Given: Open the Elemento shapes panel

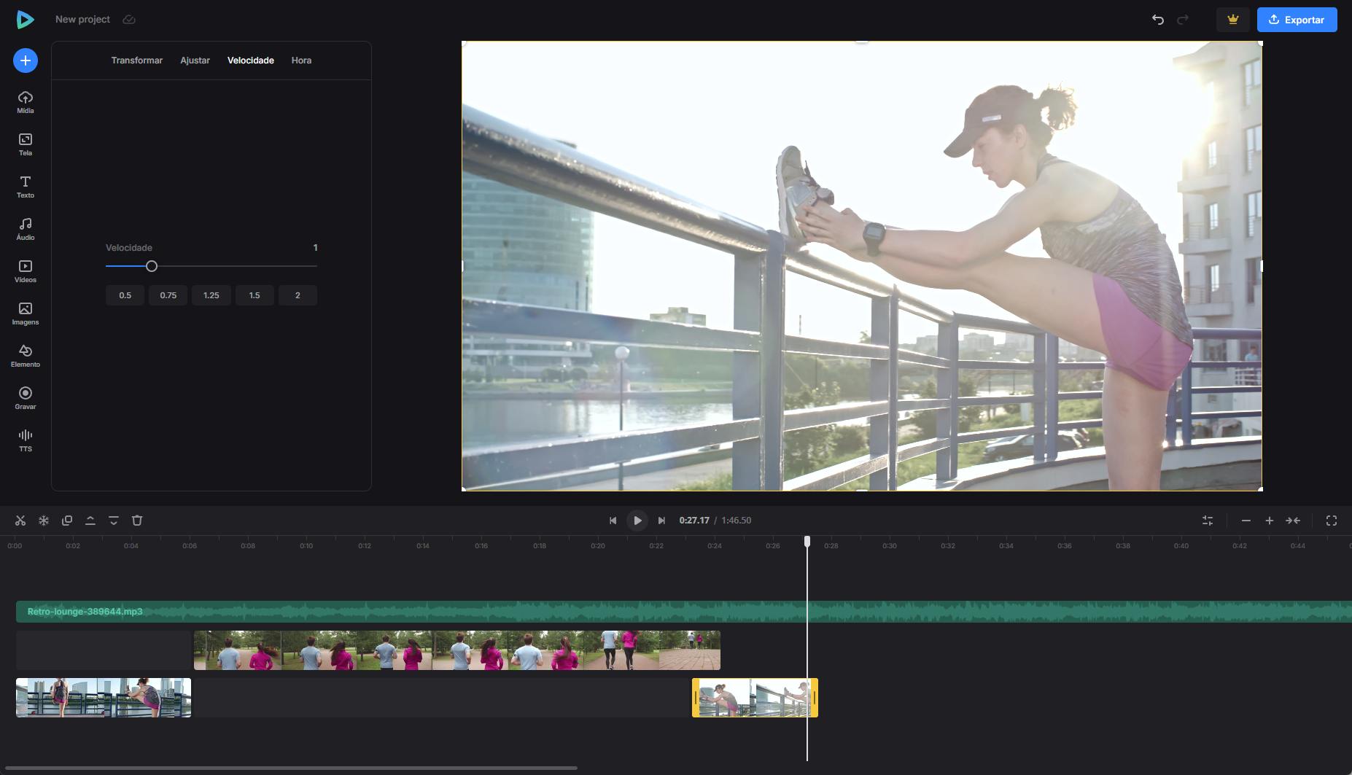Looking at the screenshot, I should pos(26,356).
